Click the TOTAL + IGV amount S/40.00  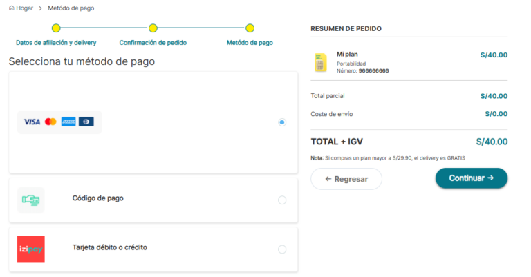tap(492, 142)
